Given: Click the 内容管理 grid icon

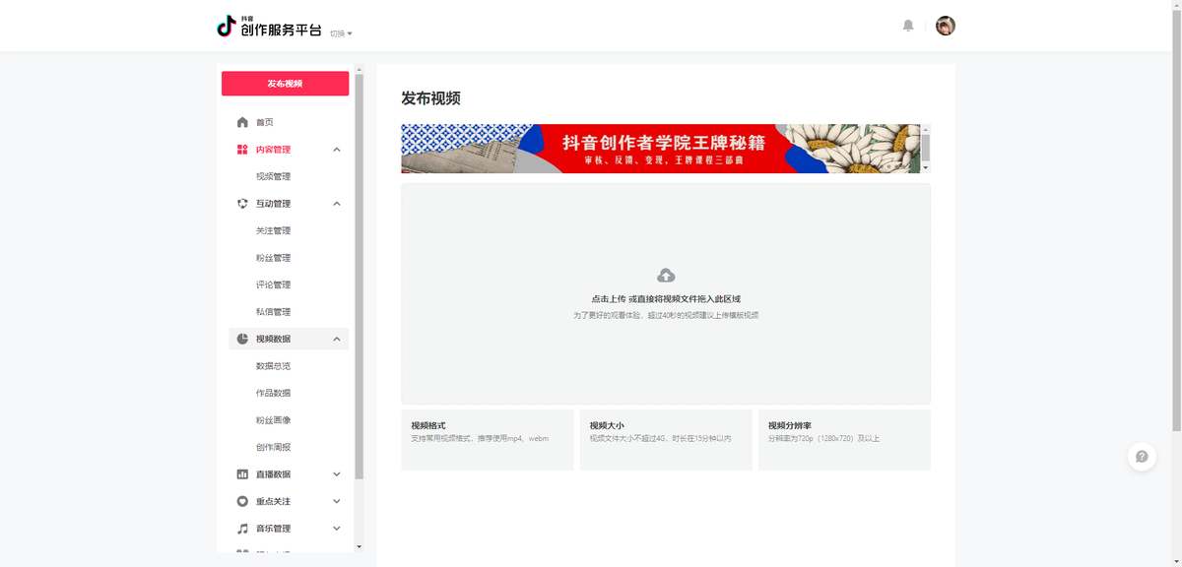Looking at the screenshot, I should (242, 150).
